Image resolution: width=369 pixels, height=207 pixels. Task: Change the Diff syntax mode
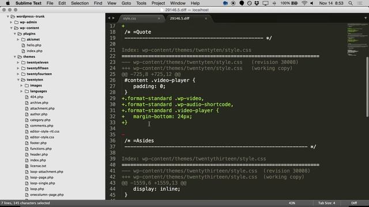point(354,203)
